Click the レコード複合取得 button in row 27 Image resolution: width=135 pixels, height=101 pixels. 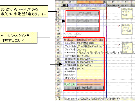[x=84, y=88]
